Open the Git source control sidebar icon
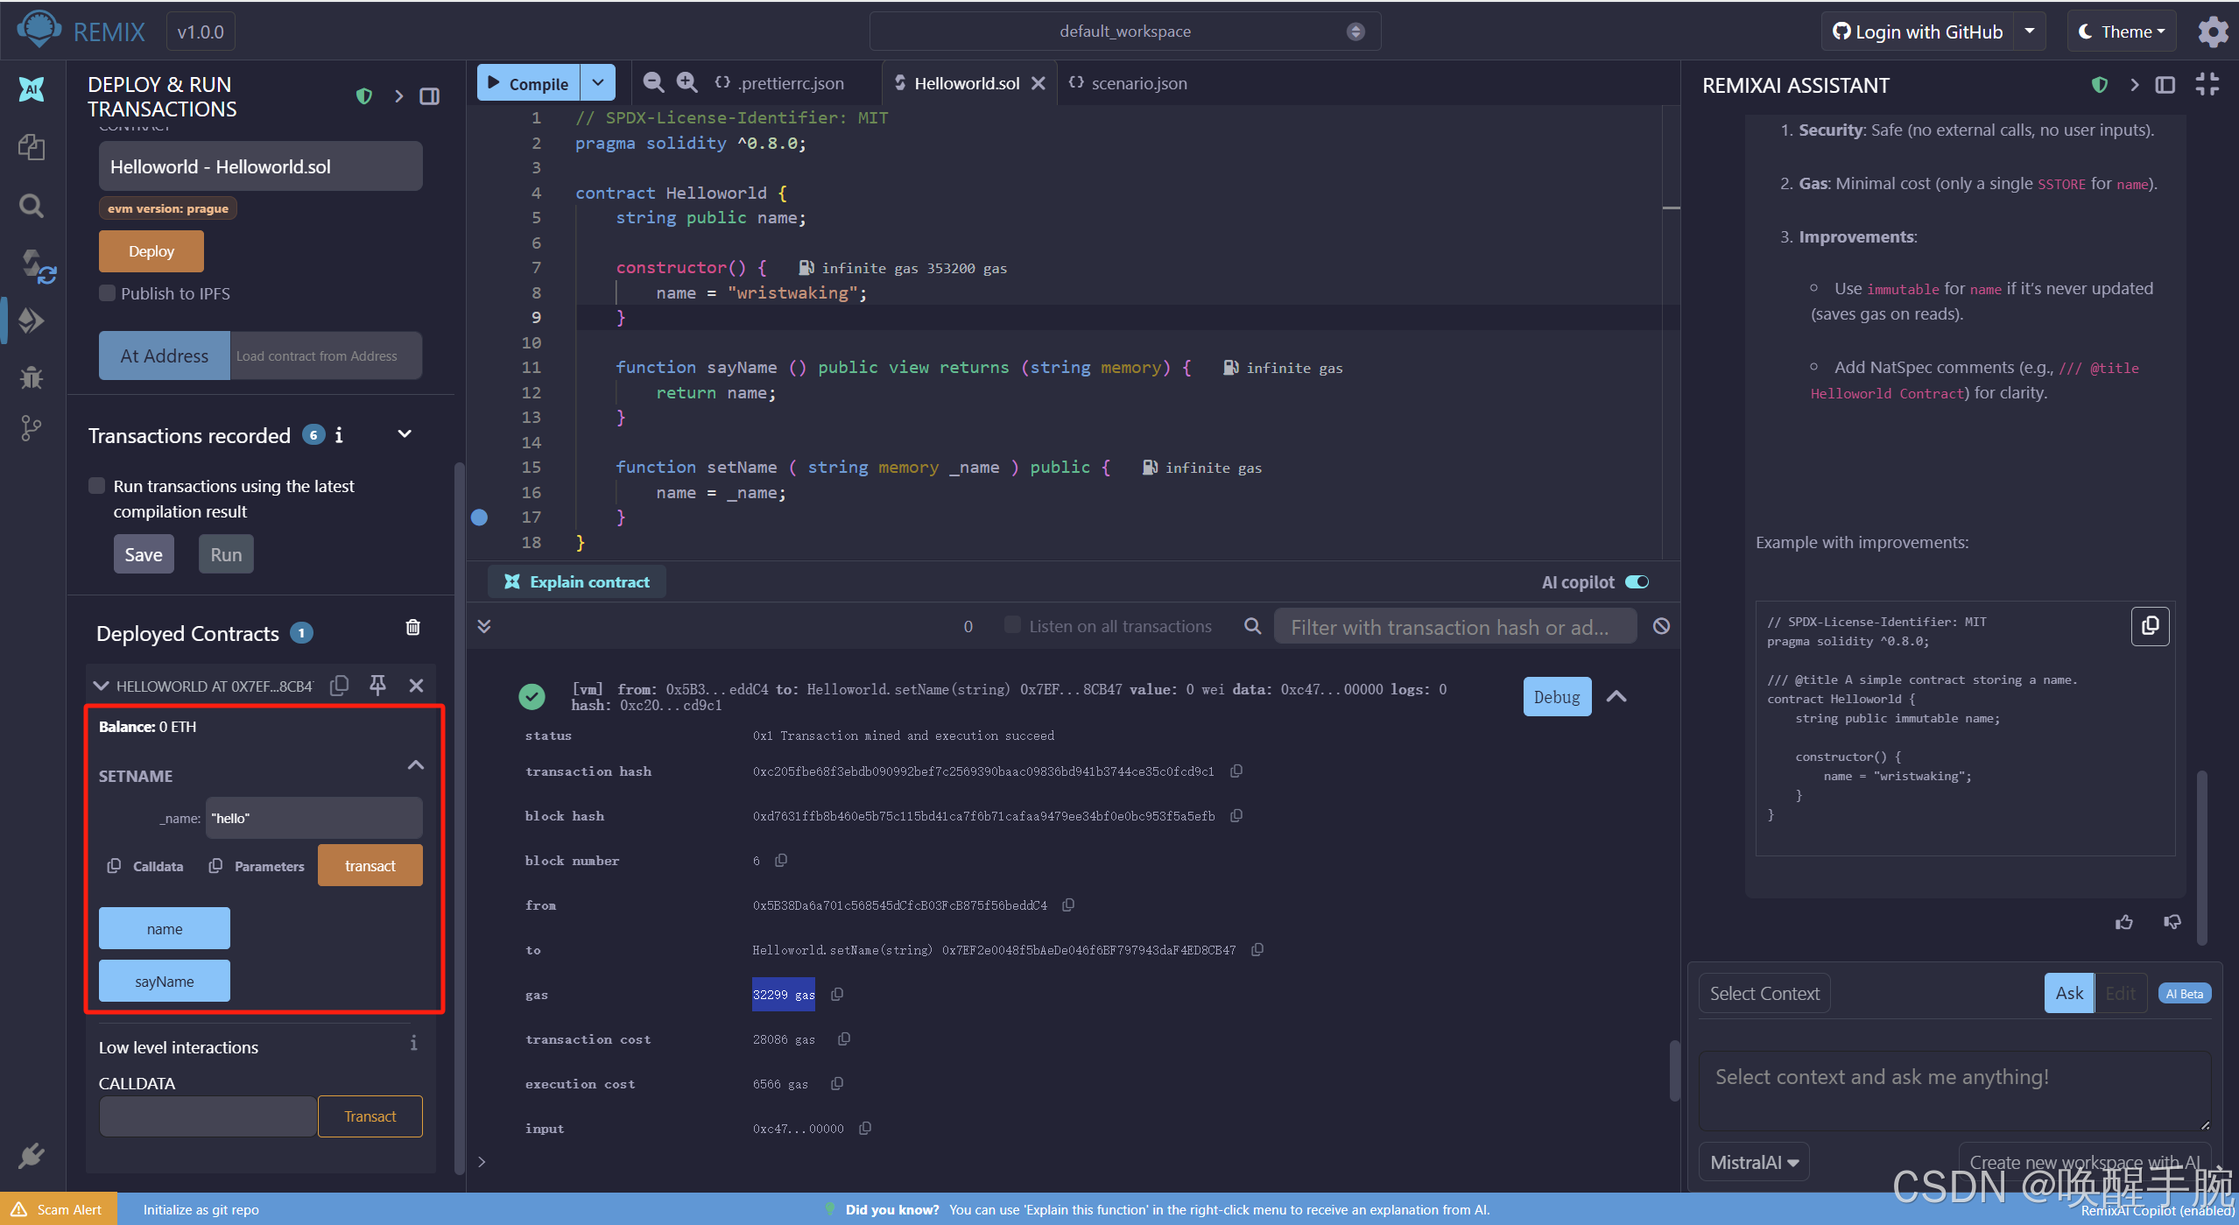This screenshot has width=2239, height=1225. [x=32, y=428]
